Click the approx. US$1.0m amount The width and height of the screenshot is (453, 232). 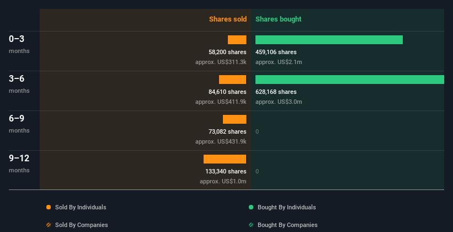tap(223, 181)
